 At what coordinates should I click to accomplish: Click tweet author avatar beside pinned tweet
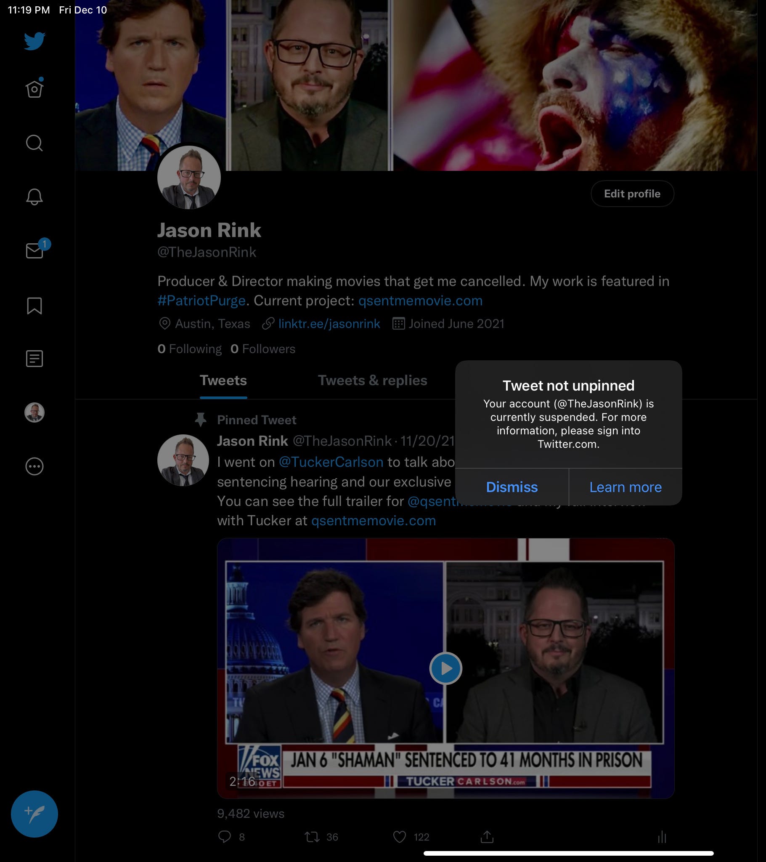(183, 460)
